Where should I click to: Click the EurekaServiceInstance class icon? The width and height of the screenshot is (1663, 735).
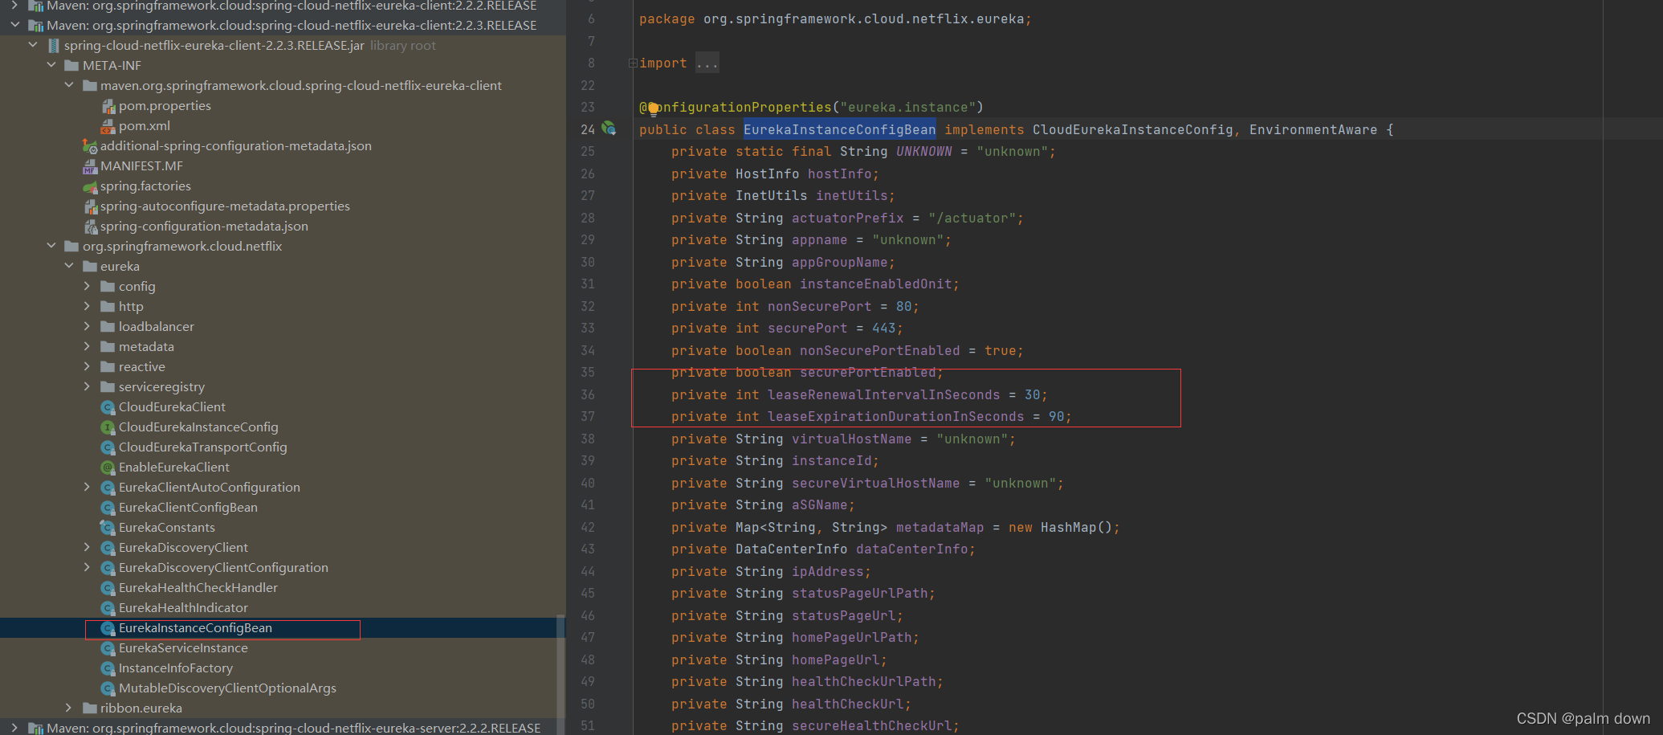click(108, 648)
